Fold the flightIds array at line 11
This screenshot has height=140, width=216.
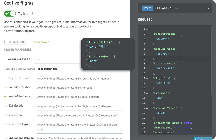(x=147, y=78)
